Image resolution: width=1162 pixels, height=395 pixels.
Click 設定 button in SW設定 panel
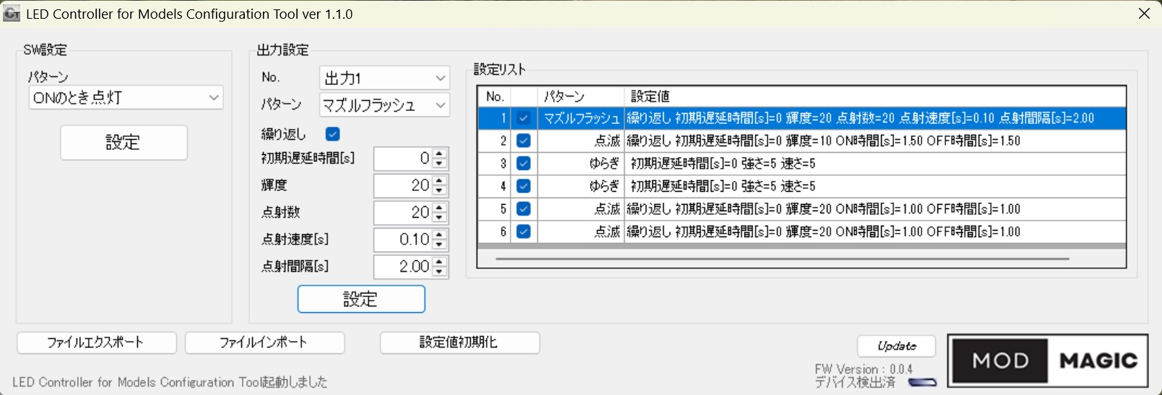(x=123, y=143)
